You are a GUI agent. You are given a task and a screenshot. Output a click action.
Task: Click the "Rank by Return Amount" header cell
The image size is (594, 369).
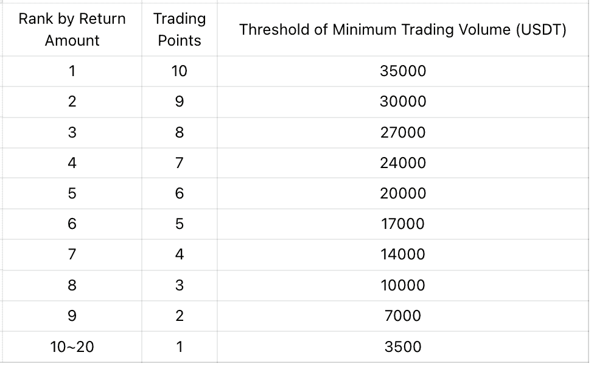coord(72,29)
